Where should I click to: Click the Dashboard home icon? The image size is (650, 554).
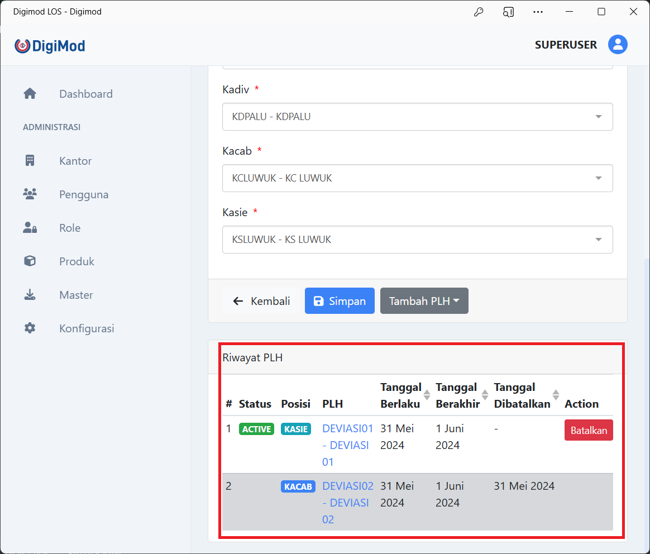(x=30, y=94)
